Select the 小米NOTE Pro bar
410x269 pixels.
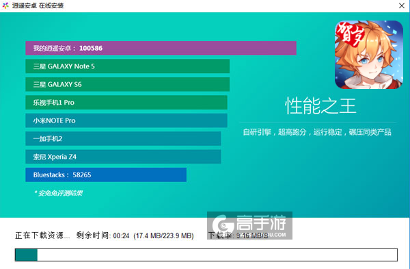pyautogui.click(x=126, y=120)
